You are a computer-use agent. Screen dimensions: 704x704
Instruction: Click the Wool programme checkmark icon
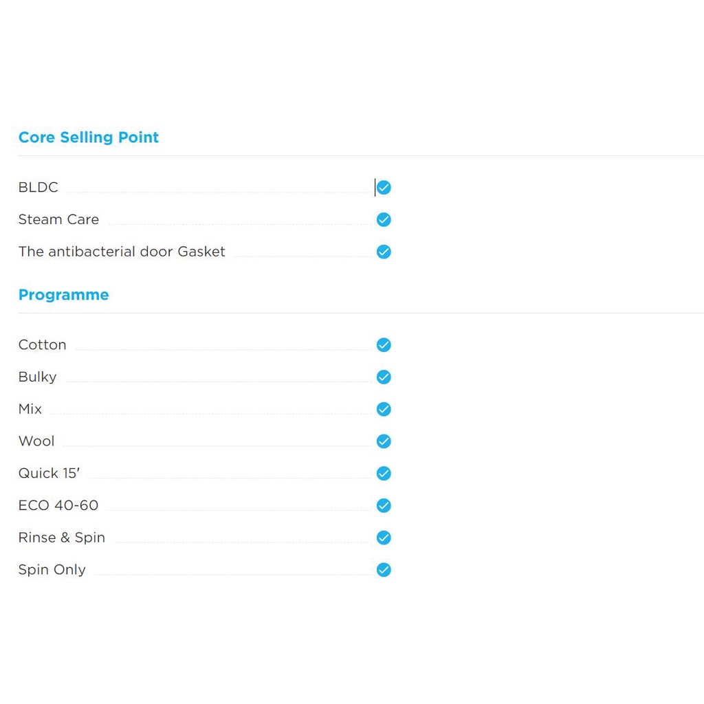pos(384,441)
